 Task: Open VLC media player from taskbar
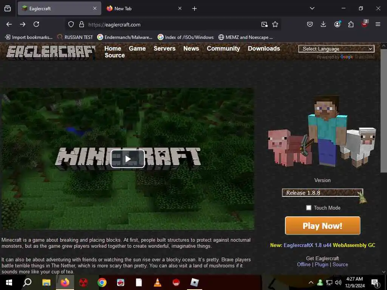click(158, 282)
